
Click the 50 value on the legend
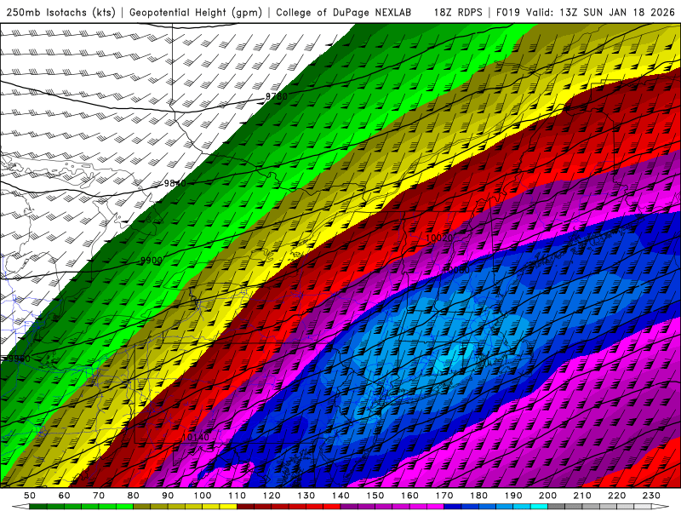click(30, 496)
